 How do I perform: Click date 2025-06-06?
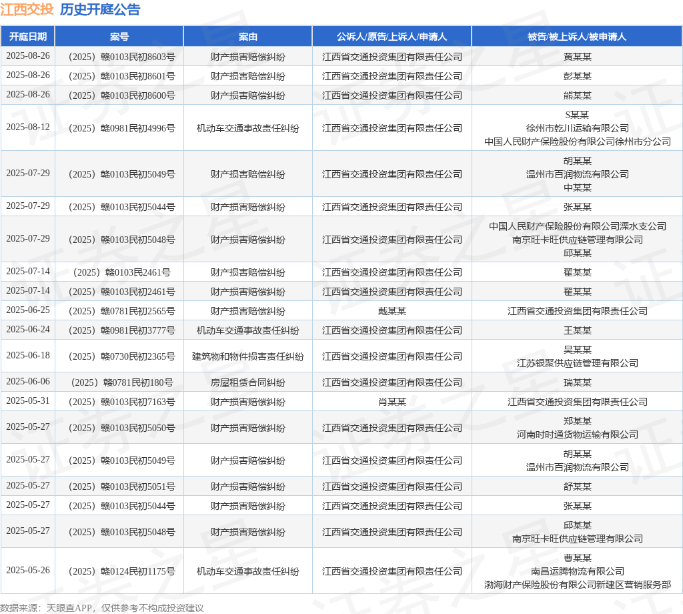click(28, 381)
